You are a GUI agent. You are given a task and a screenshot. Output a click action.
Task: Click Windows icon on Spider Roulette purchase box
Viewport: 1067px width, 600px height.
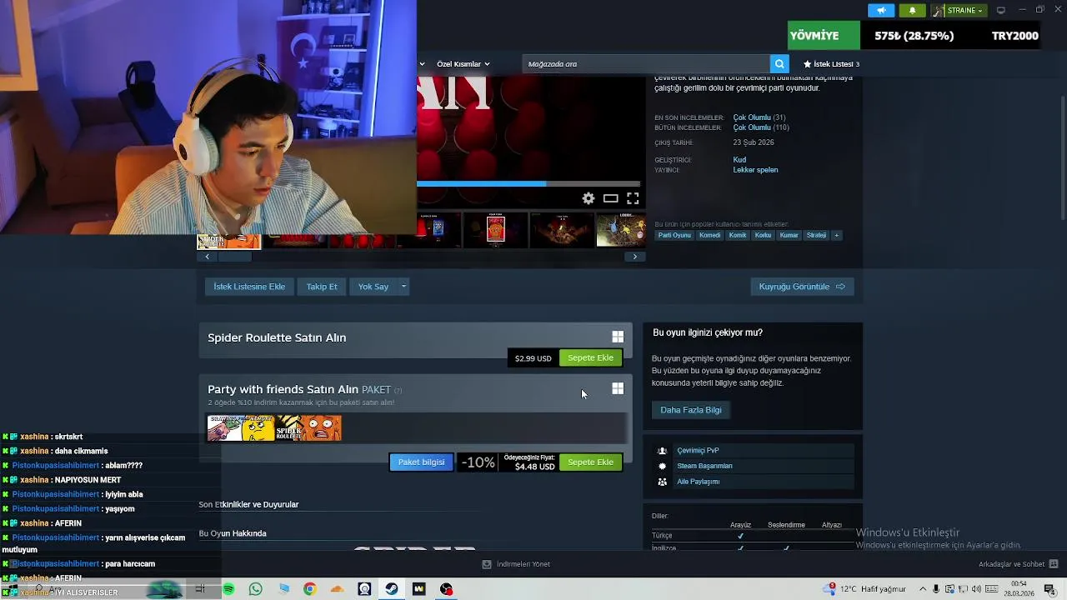pos(618,337)
